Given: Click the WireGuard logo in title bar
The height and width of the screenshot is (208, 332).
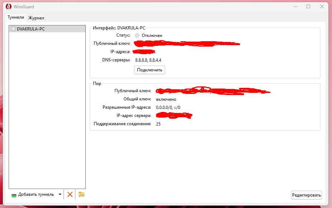Looking at the screenshot, I should point(9,6).
